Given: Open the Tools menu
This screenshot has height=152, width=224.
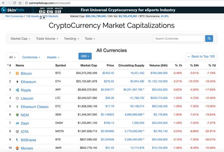Looking at the screenshot, I should click(90, 39).
